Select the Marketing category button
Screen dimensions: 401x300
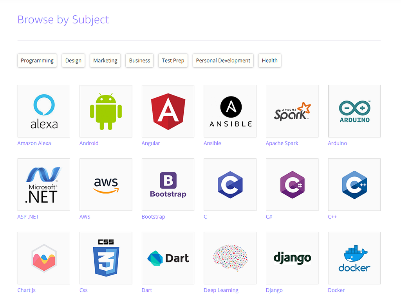[105, 61]
